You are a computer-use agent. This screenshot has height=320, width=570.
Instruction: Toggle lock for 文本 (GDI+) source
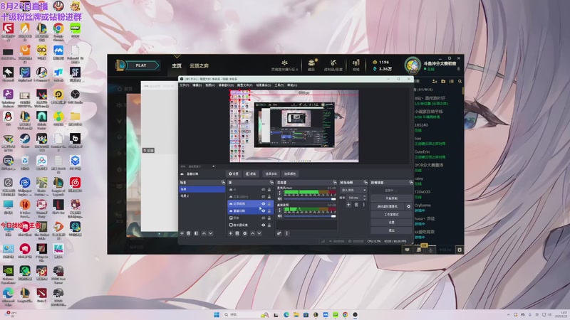pos(269,197)
